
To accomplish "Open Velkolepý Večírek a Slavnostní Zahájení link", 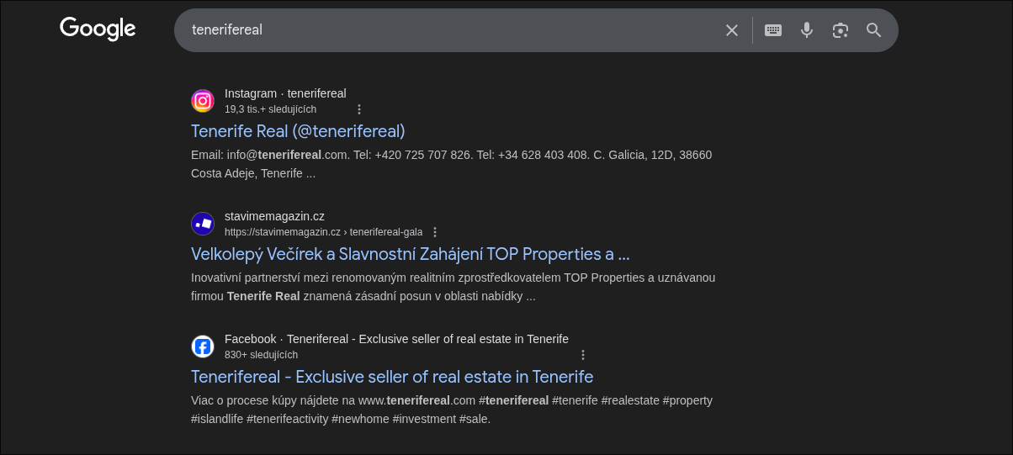I will tap(410, 254).
